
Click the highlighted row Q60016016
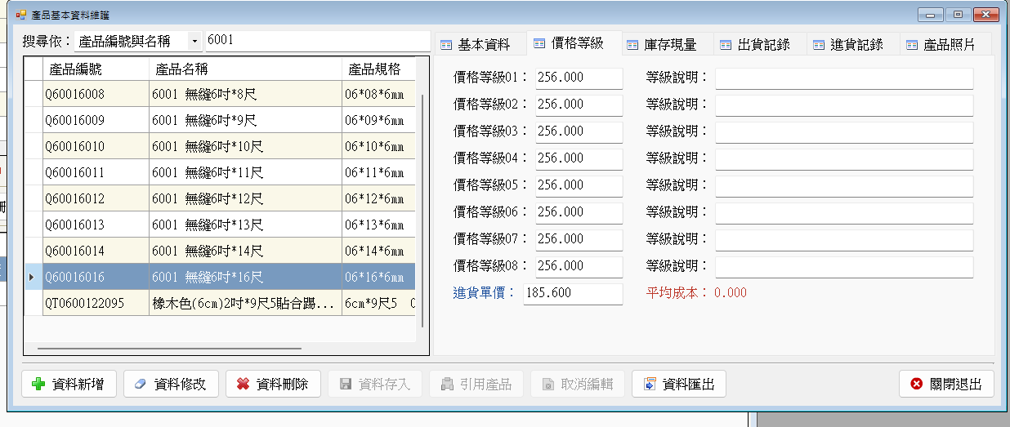pos(219,277)
